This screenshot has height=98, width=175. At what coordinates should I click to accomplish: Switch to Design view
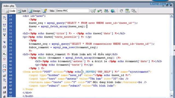click(34, 11)
